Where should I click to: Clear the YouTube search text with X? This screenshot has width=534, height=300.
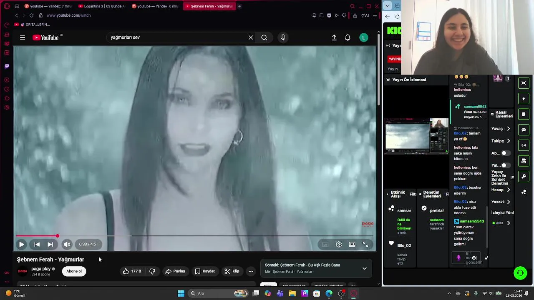(x=251, y=37)
